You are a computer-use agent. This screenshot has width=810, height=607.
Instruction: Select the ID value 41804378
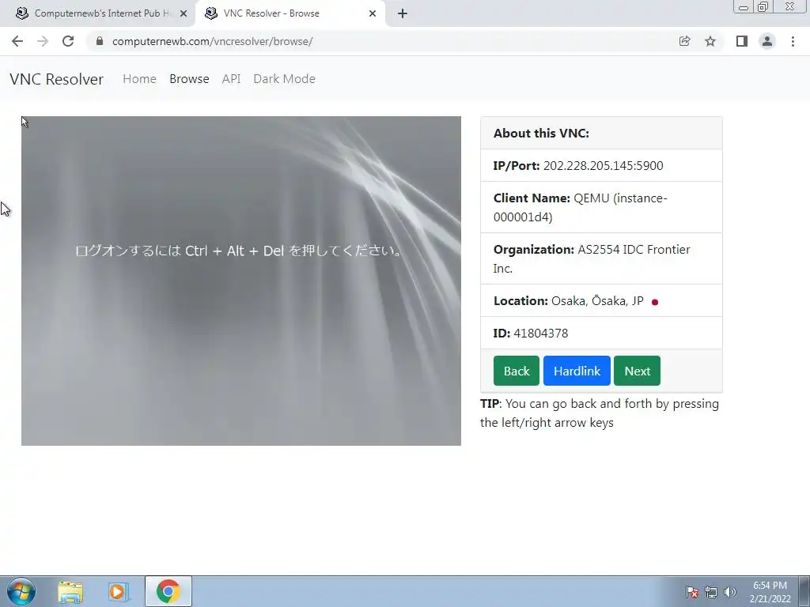point(541,334)
